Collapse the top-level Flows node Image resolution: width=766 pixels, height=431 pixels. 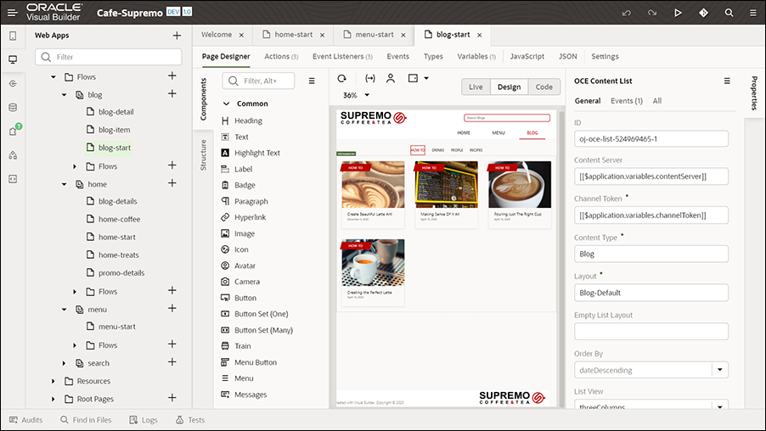point(54,76)
